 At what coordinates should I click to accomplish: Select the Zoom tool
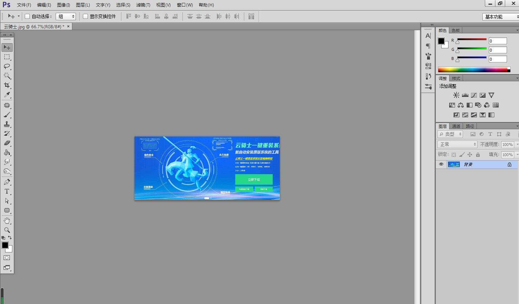(x=7, y=230)
